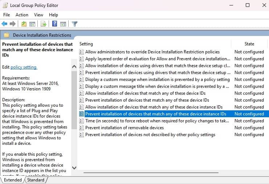Click description pane scroll up arrow

74,67
